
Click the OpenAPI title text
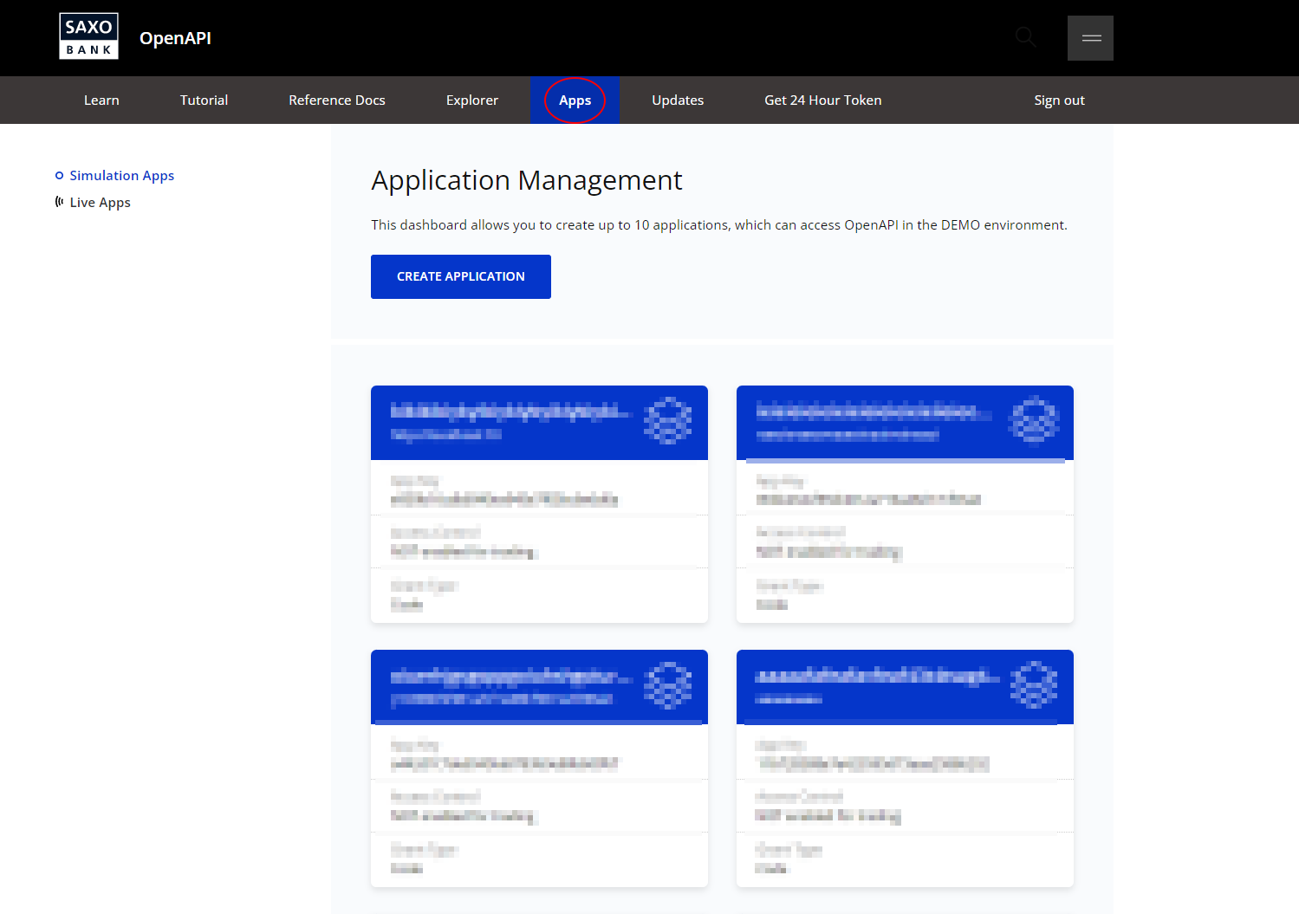click(x=175, y=38)
